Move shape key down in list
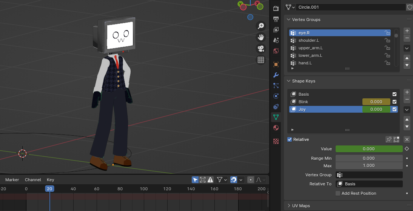 [407, 127]
